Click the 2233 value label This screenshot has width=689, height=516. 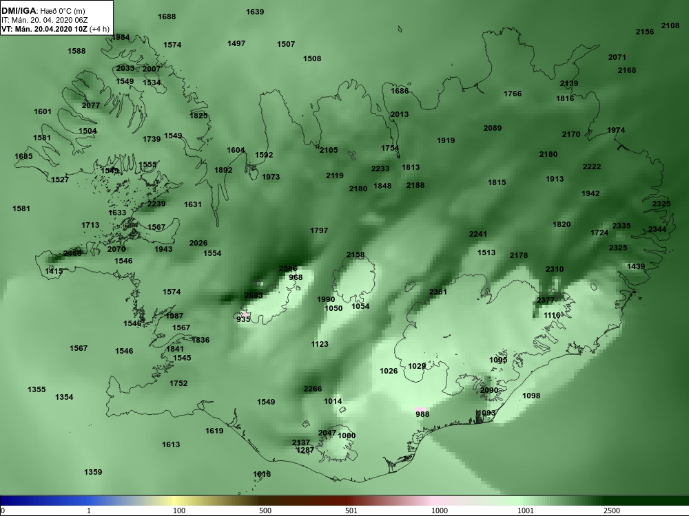[380, 169]
